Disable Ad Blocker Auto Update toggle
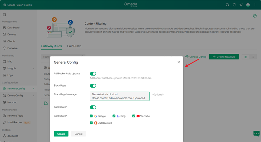The height and width of the screenshot is (142, 261). (93, 74)
